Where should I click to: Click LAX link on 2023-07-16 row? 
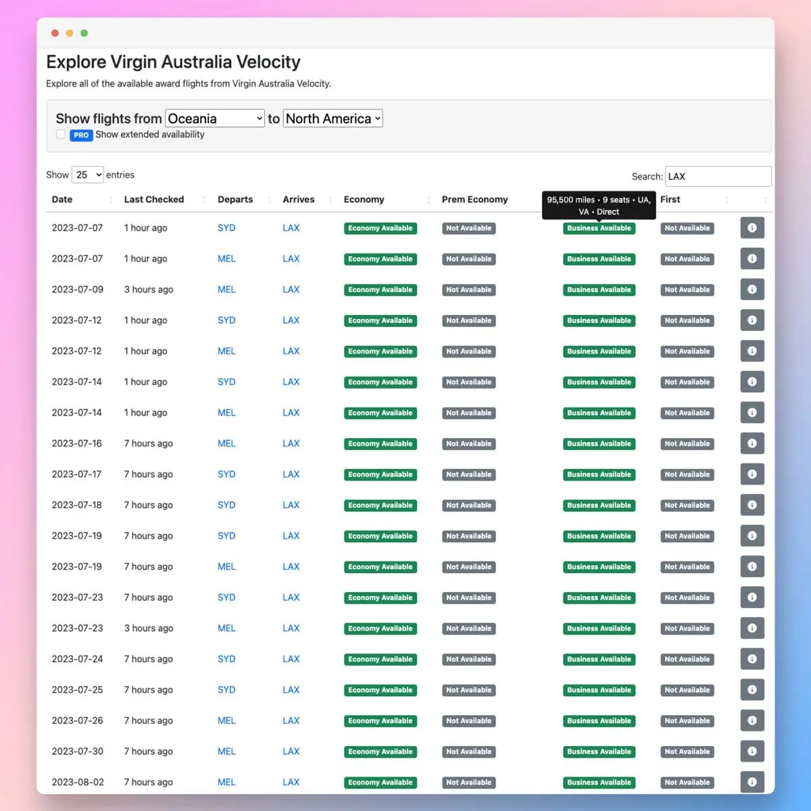[x=291, y=443]
